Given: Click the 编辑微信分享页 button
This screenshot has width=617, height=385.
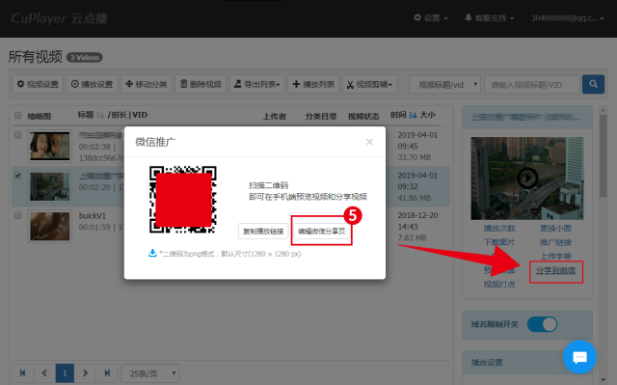Looking at the screenshot, I should pyautogui.click(x=321, y=231).
